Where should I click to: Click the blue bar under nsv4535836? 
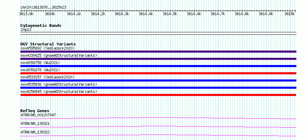point(158,88)
